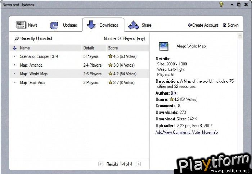
Task: Click the 2-4 Players detail cell
Action: coord(92,65)
